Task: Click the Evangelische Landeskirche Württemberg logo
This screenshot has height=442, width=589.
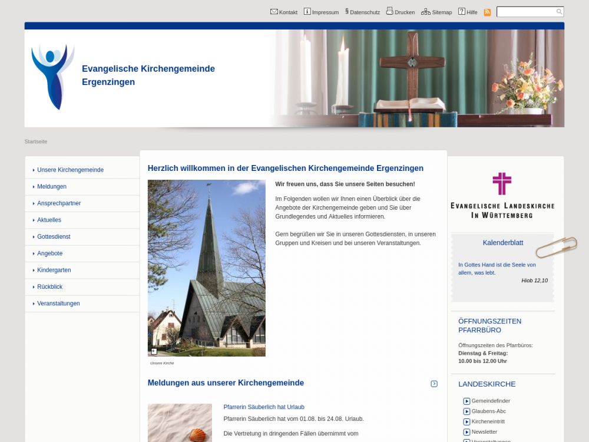Action: 502,195
